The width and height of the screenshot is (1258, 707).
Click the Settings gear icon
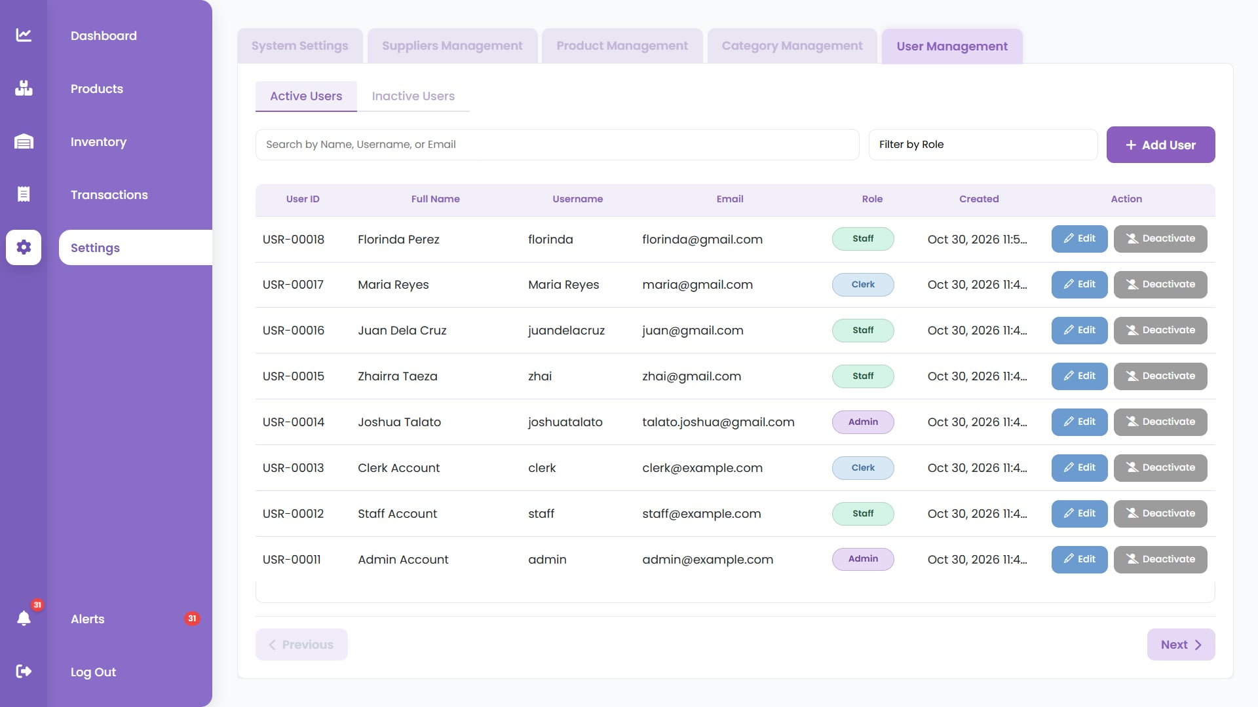(24, 247)
